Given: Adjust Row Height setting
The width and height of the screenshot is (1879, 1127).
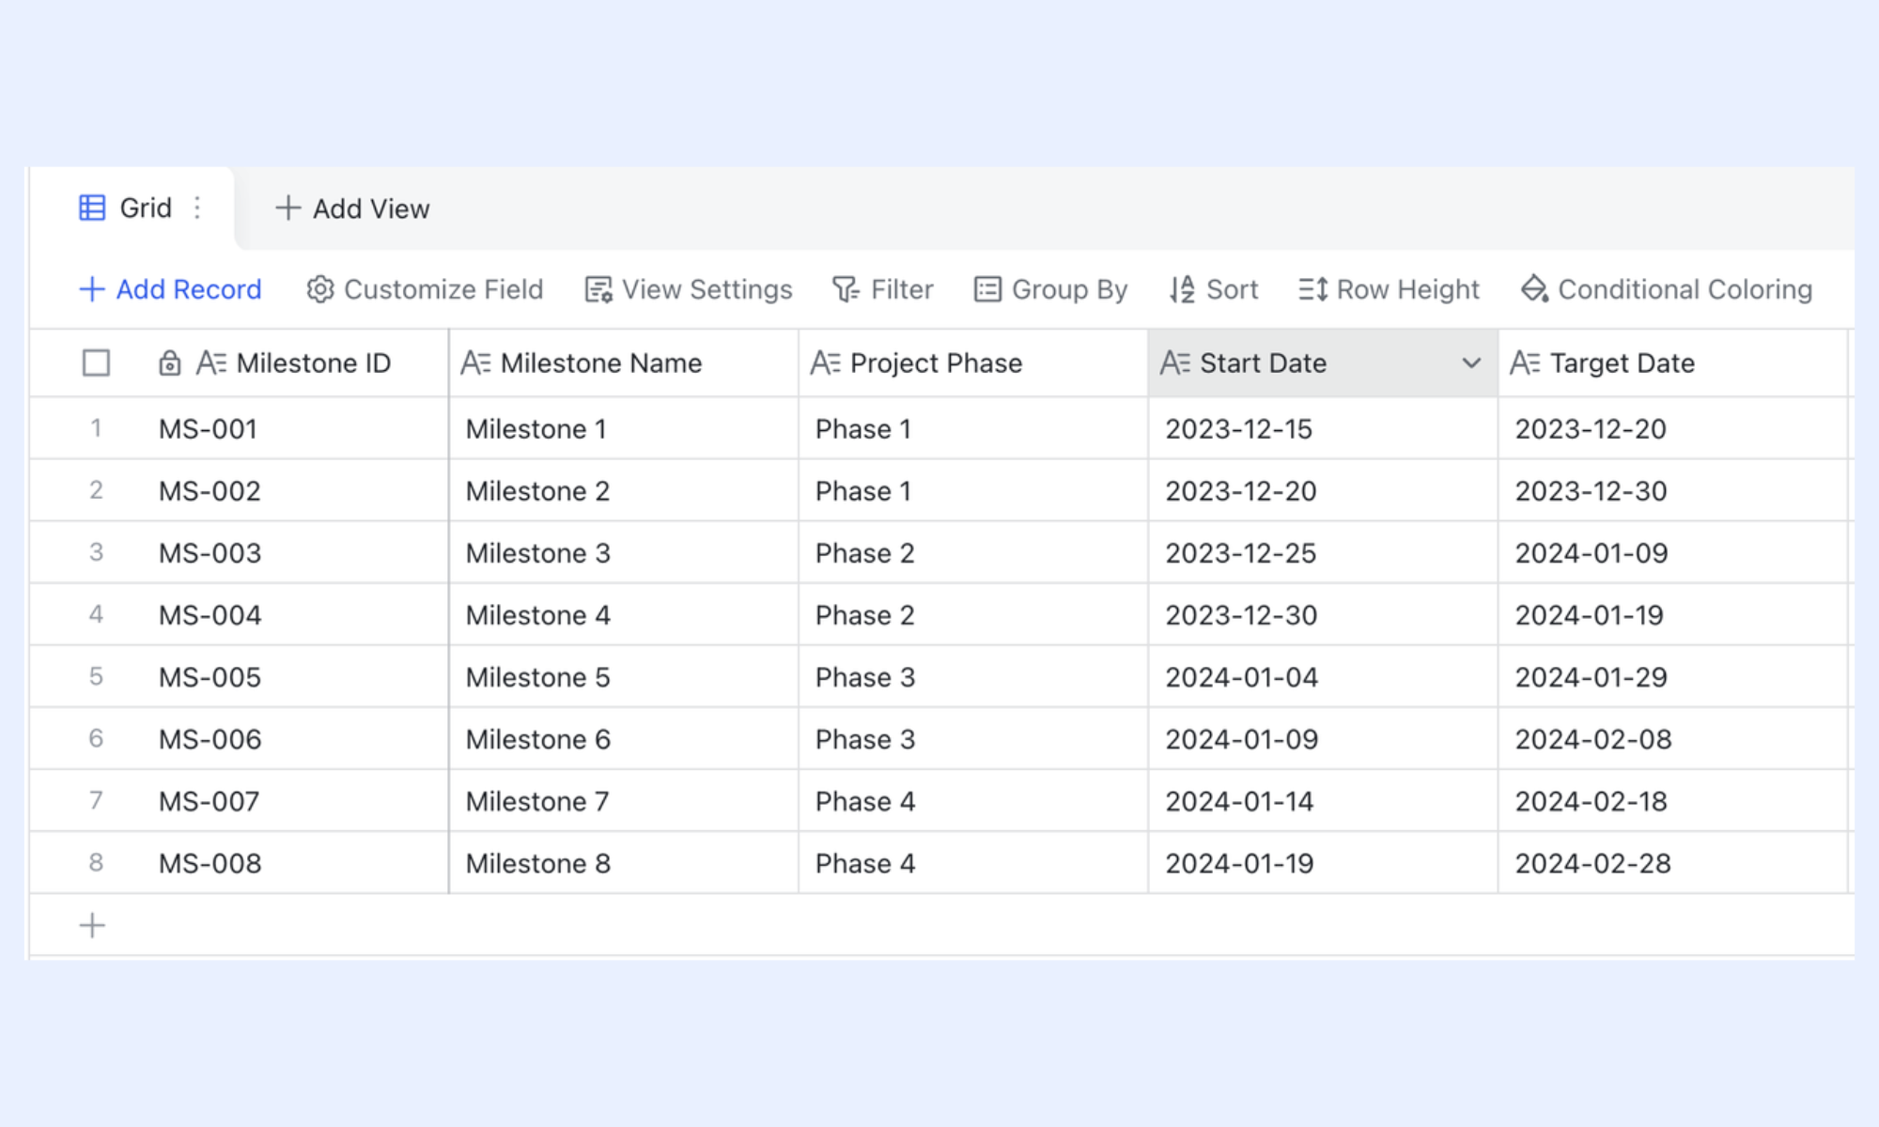Looking at the screenshot, I should [x=1389, y=289].
